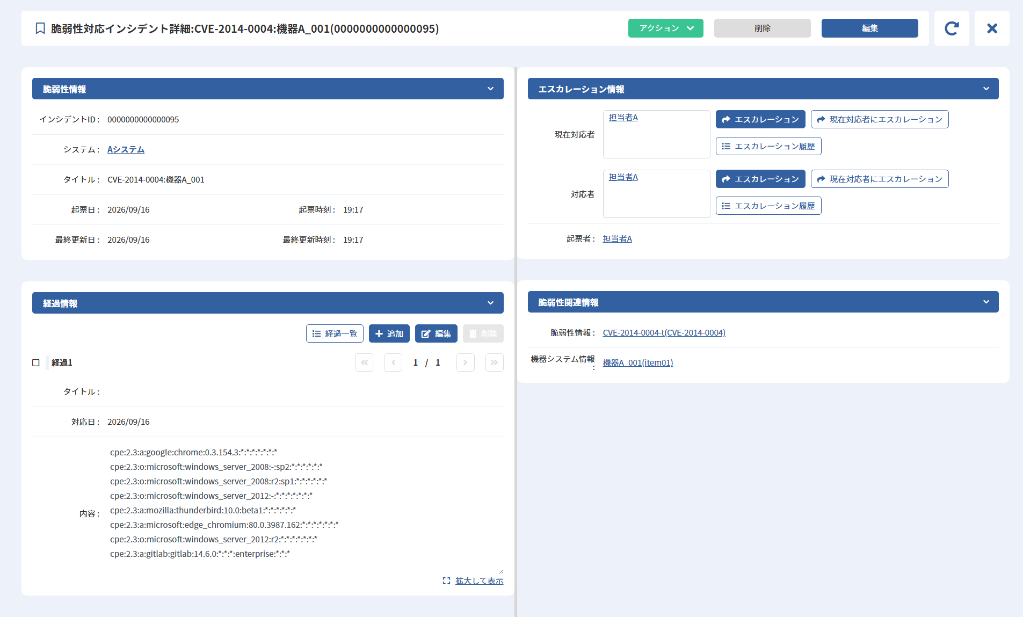1023x617 pixels.
Task: Open the 経過一覧 list
Action: (335, 334)
